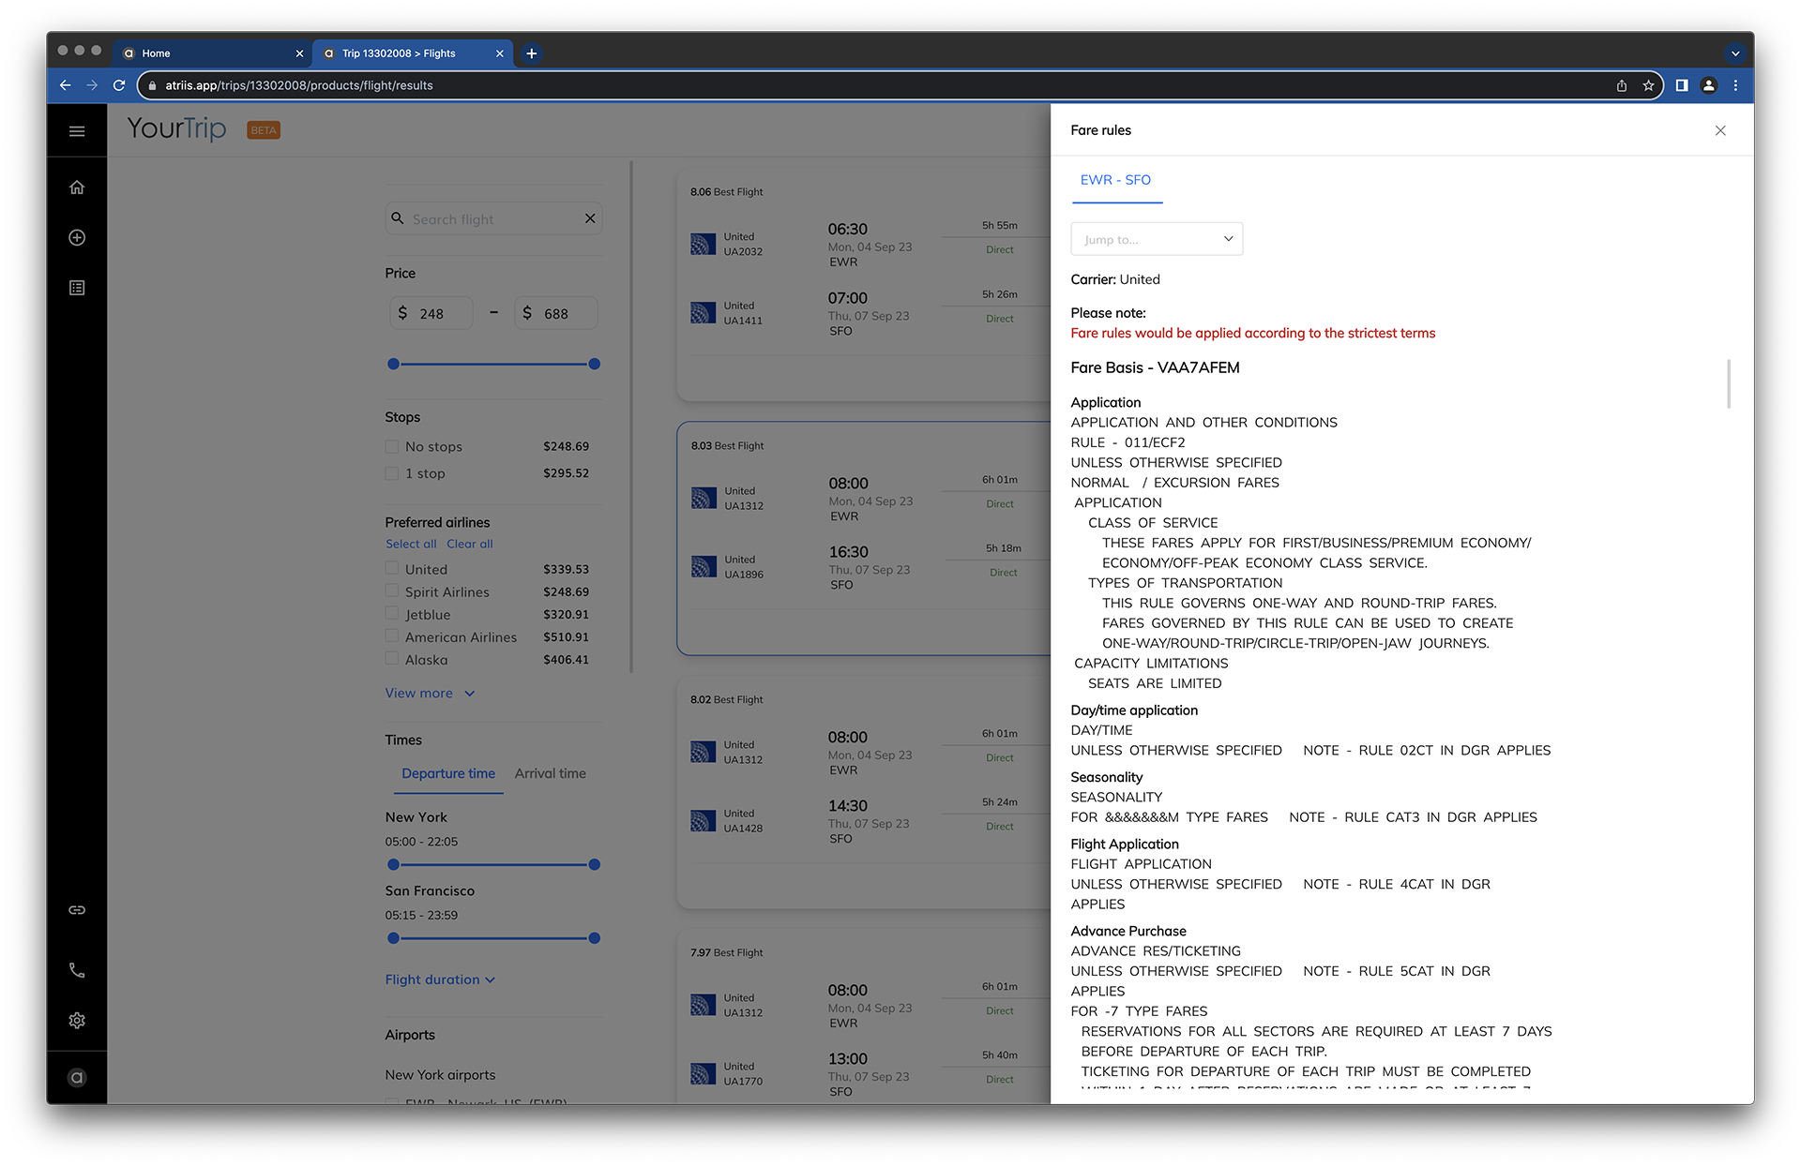Reload the page
This screenshot has width=1801, height=1166.
[119, 85]
